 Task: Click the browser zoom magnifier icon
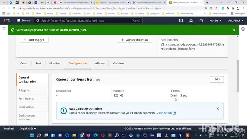pos(206,8)
